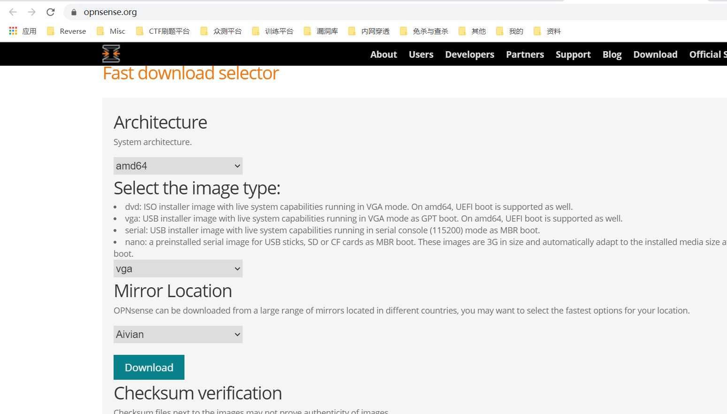The image size is (727, 414).
Task: Click the padlock site security icon
Action: pyautogui.click(x=74, y=12)
